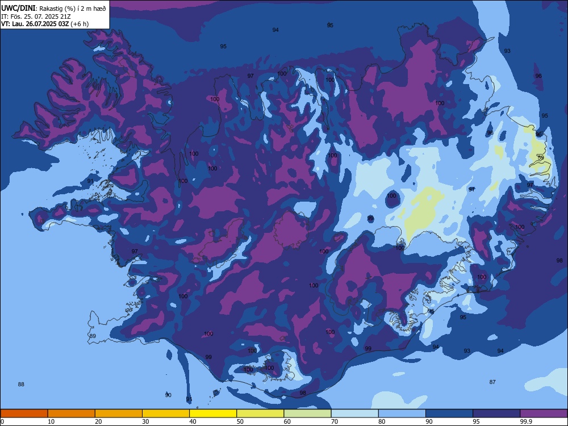Pick the 20–30 amber legend swatch

pyautogui.click(x=119, y=414)
